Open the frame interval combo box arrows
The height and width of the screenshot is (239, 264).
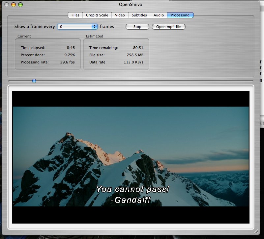(95, 27)
